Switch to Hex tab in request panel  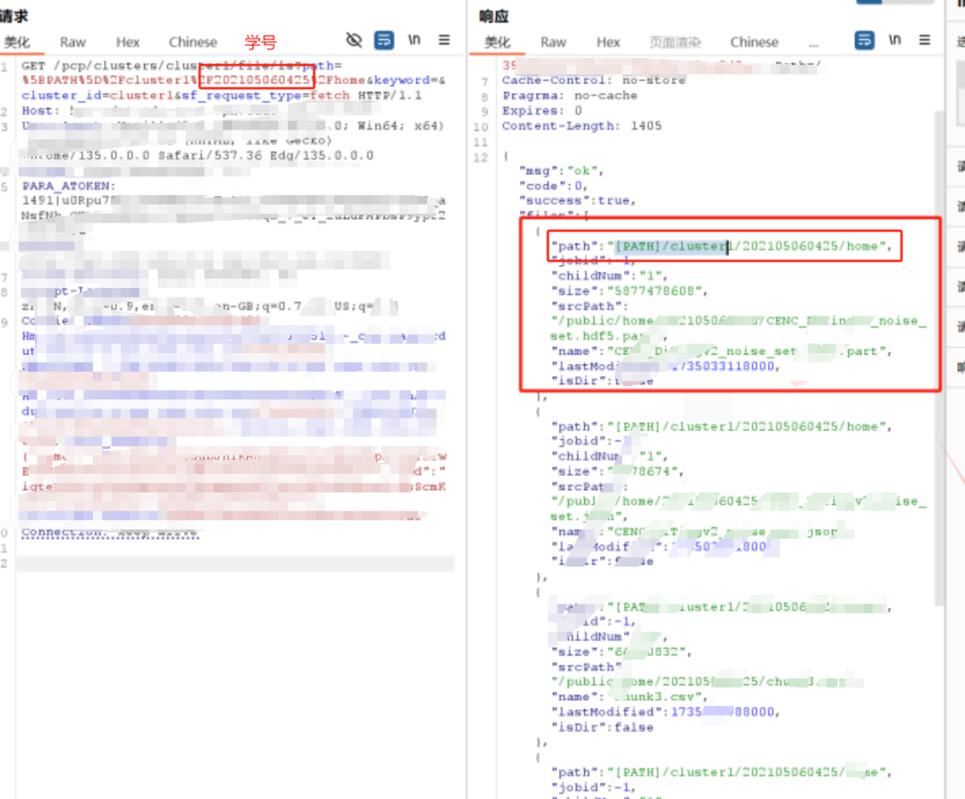pos(128,42)
